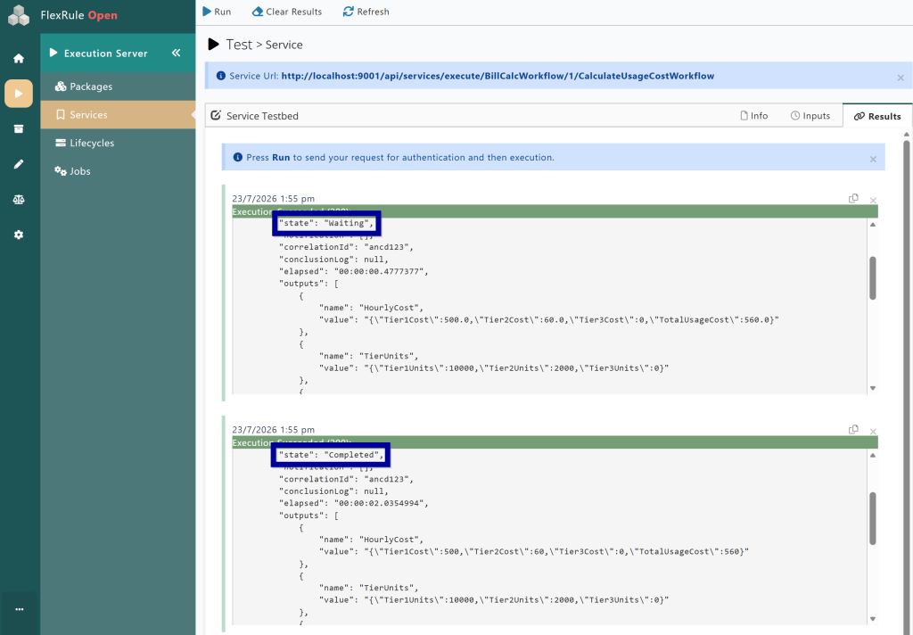Open the archive box icon in rail
Screen dimensions: 913x635
pyautogui.click(x=19, y=128)
